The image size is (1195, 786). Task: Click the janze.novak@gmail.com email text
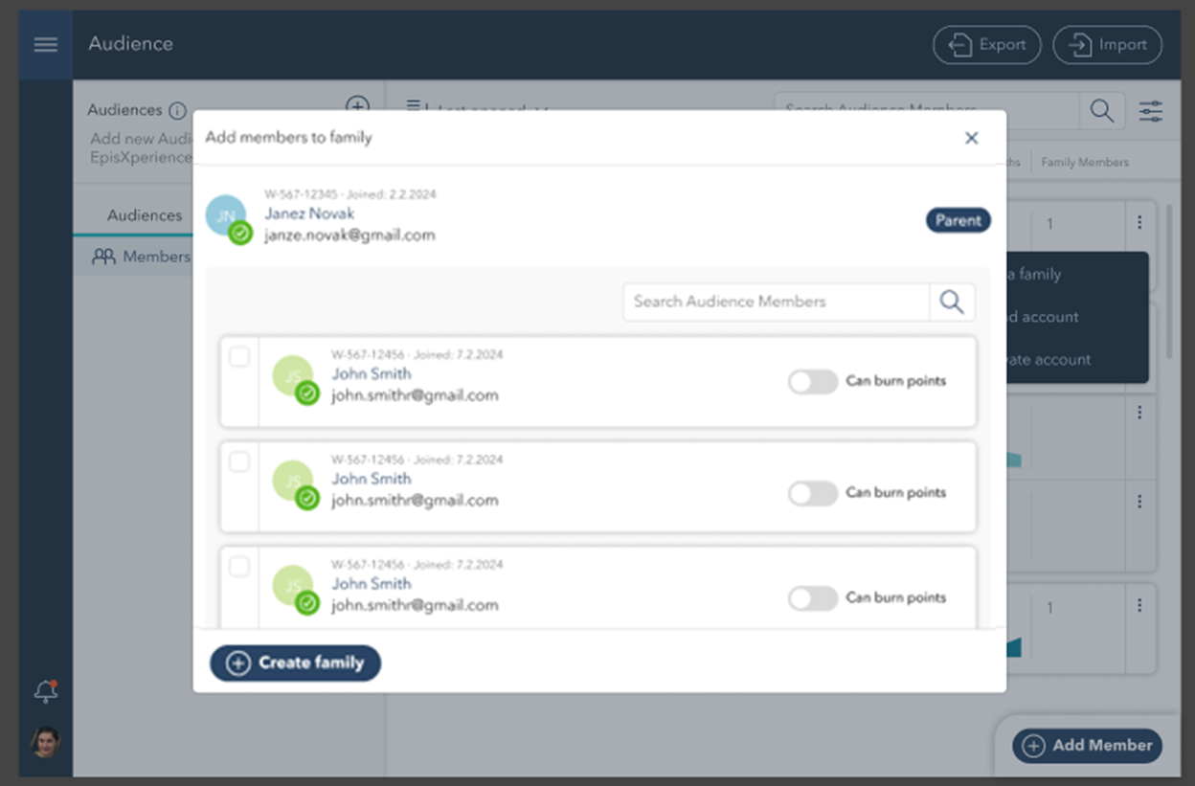click(349, 235)
